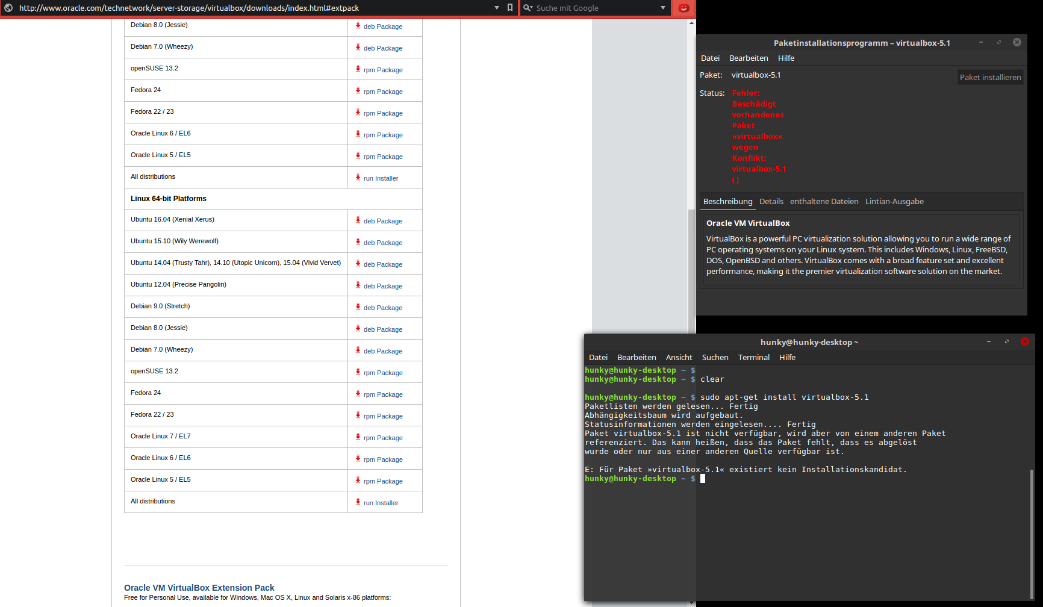
Task: Click the 'Linux 64-bit Platforms' table heading
Action: click(x=169, y=199)
